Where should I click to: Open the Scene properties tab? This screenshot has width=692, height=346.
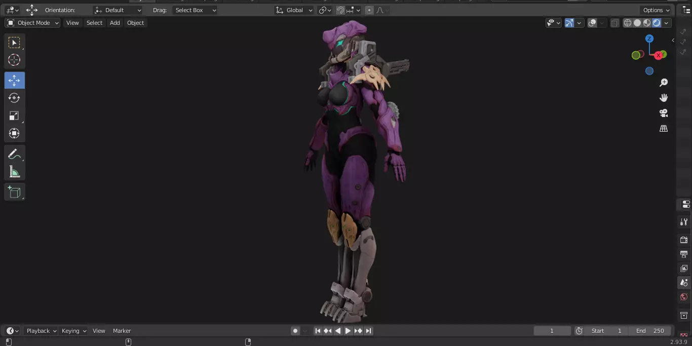[684, 283]
